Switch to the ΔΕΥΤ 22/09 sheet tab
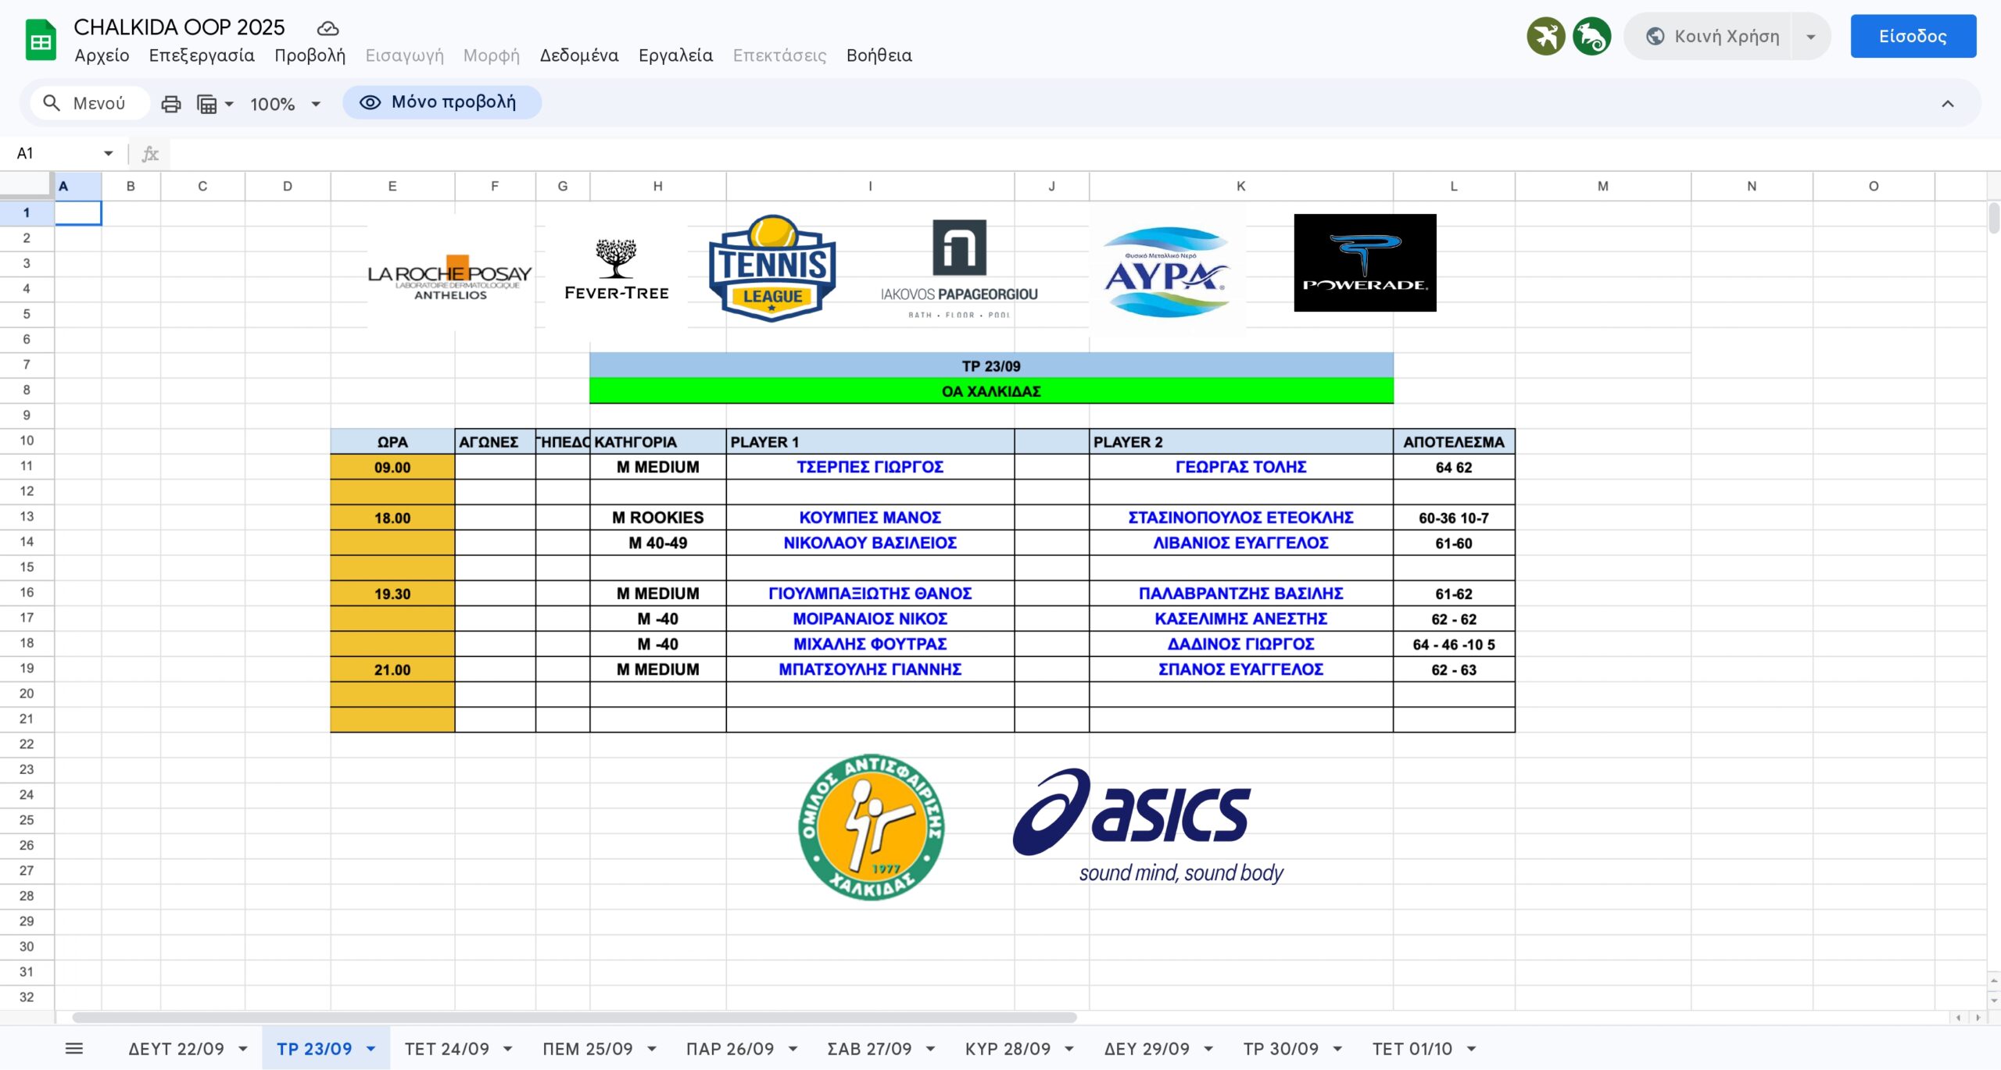 [176, 1049]
